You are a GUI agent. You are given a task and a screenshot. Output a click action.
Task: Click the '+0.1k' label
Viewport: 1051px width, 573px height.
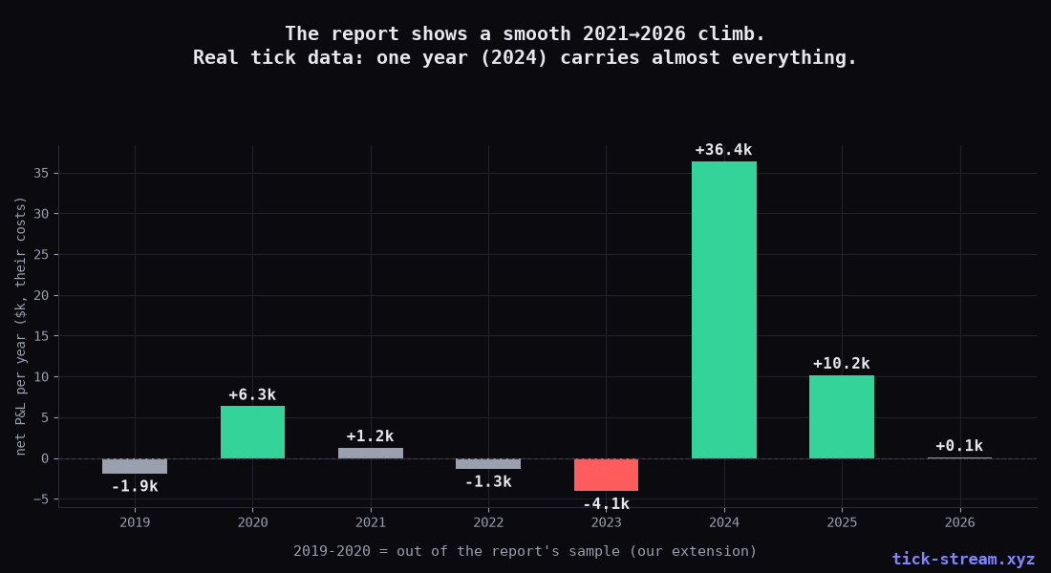tap(959, 446)
